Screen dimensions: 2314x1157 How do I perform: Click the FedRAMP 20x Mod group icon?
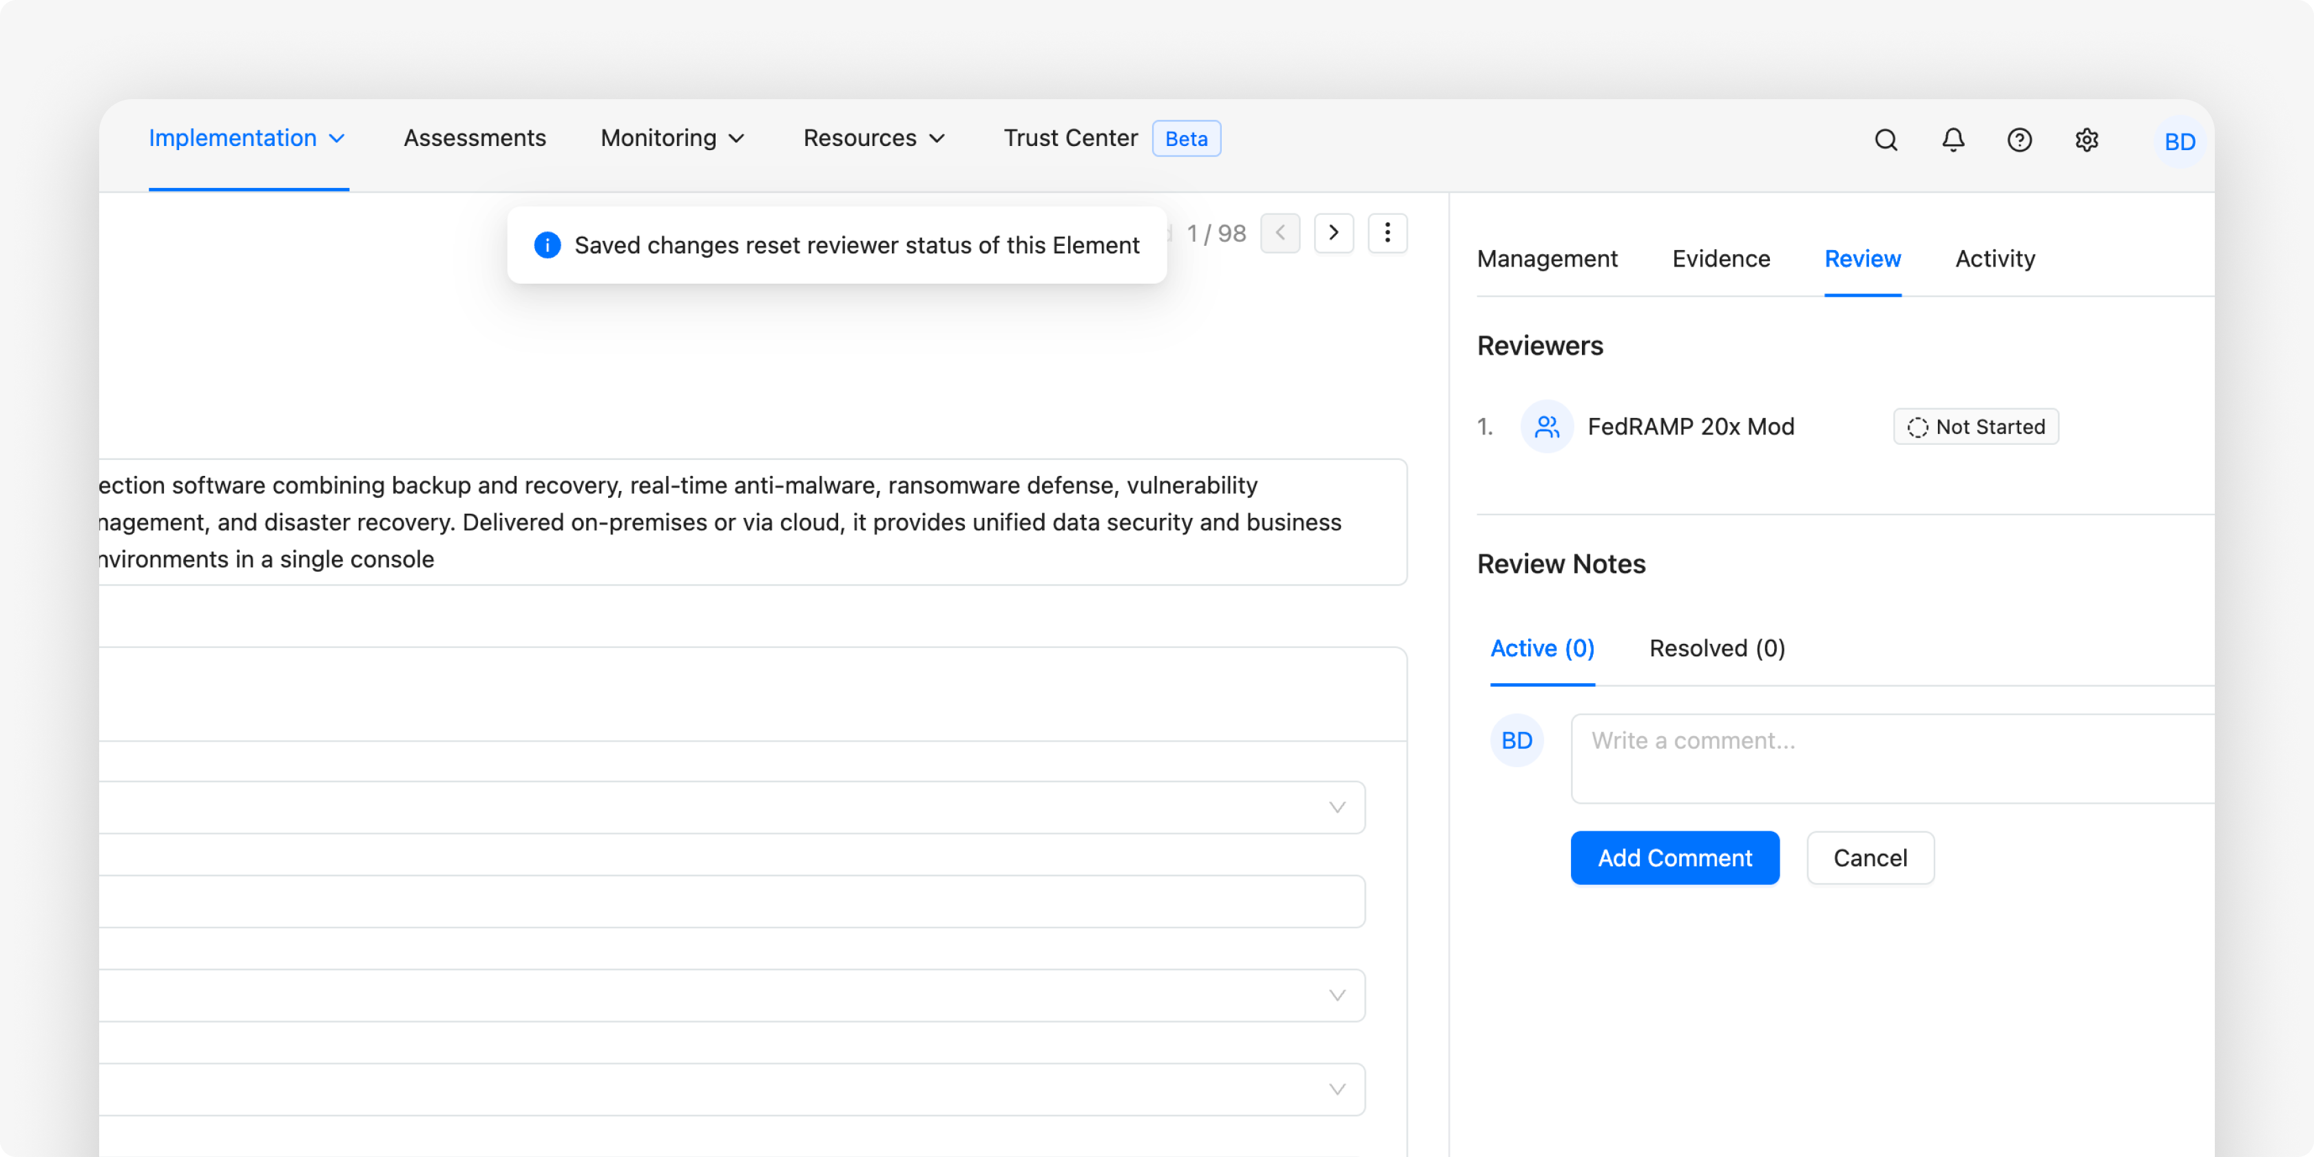coord(1547,427)
